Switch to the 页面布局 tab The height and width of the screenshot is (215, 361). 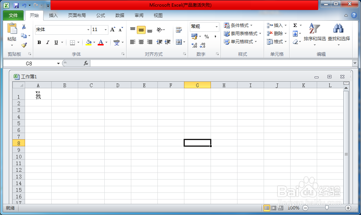(77, 15)
